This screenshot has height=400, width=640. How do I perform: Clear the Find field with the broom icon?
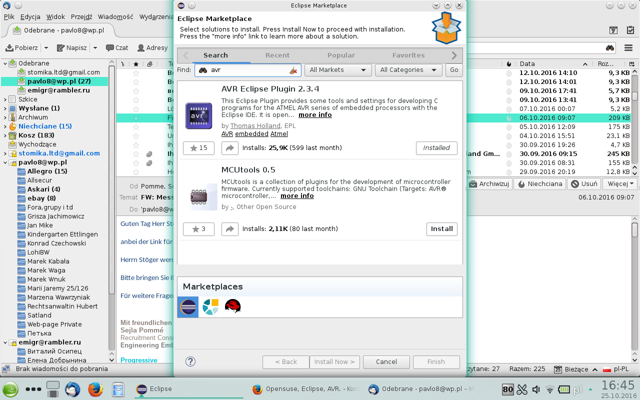coord(293,70)
